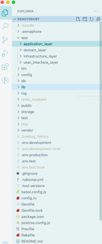Open the Source Control view icon
This screenshot has width=102, height=244.
coord(5,40)
